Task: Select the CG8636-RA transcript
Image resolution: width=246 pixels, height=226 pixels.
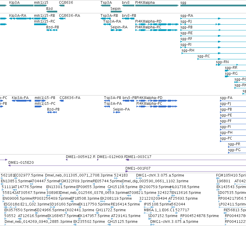Action: click(62, 19)
